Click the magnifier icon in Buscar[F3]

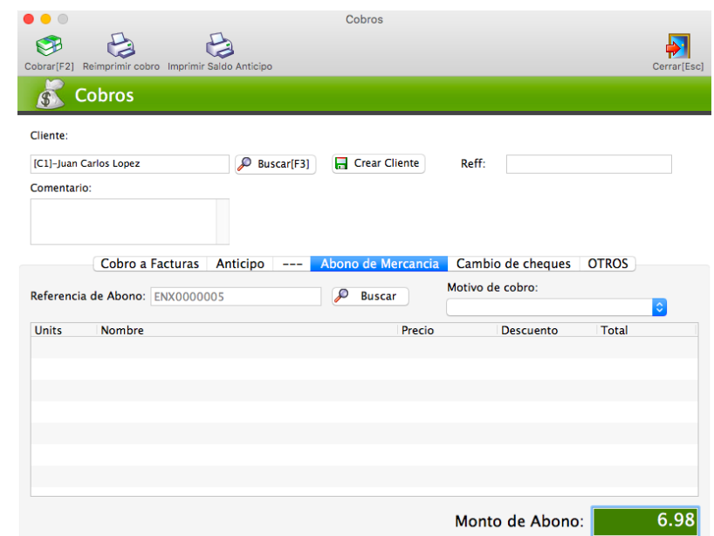point(244,163)
